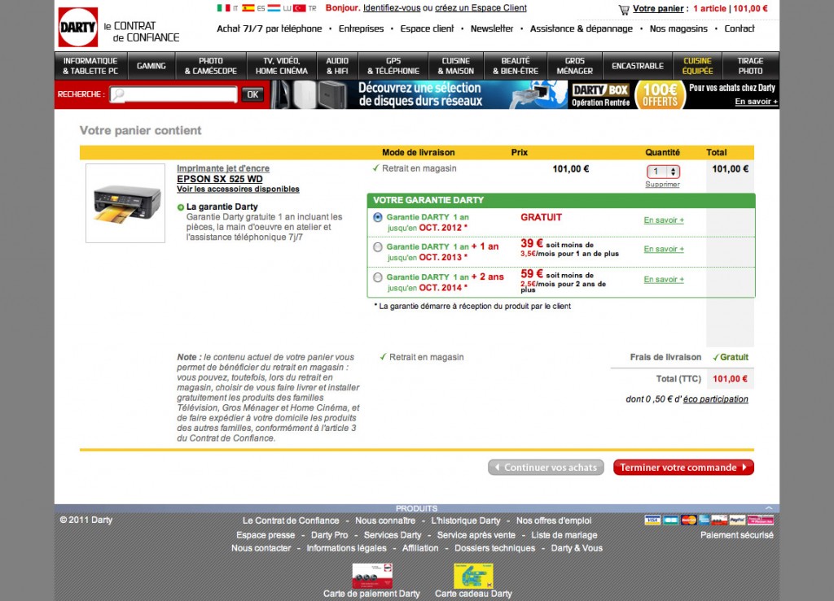
Task: Open the Cuisine Équipée category
Action: coord(697,66)
